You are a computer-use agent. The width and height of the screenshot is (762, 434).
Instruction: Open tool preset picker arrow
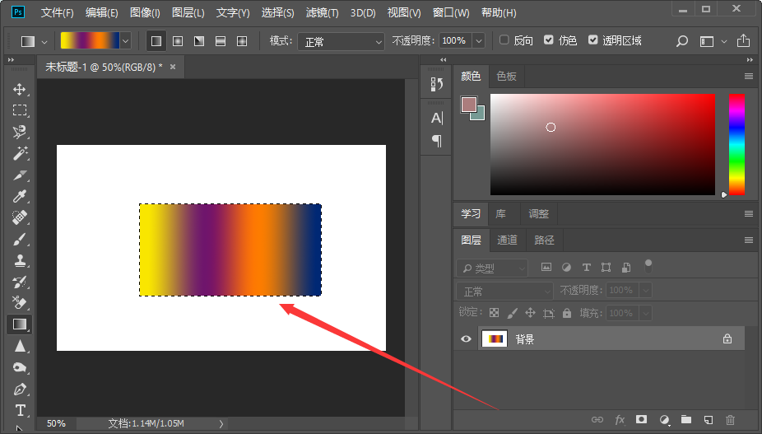(44, 42)
